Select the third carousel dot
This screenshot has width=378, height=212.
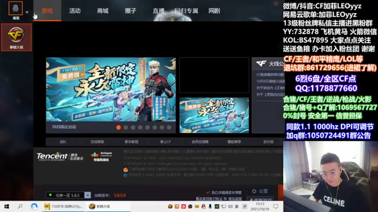tap(133, 127)
